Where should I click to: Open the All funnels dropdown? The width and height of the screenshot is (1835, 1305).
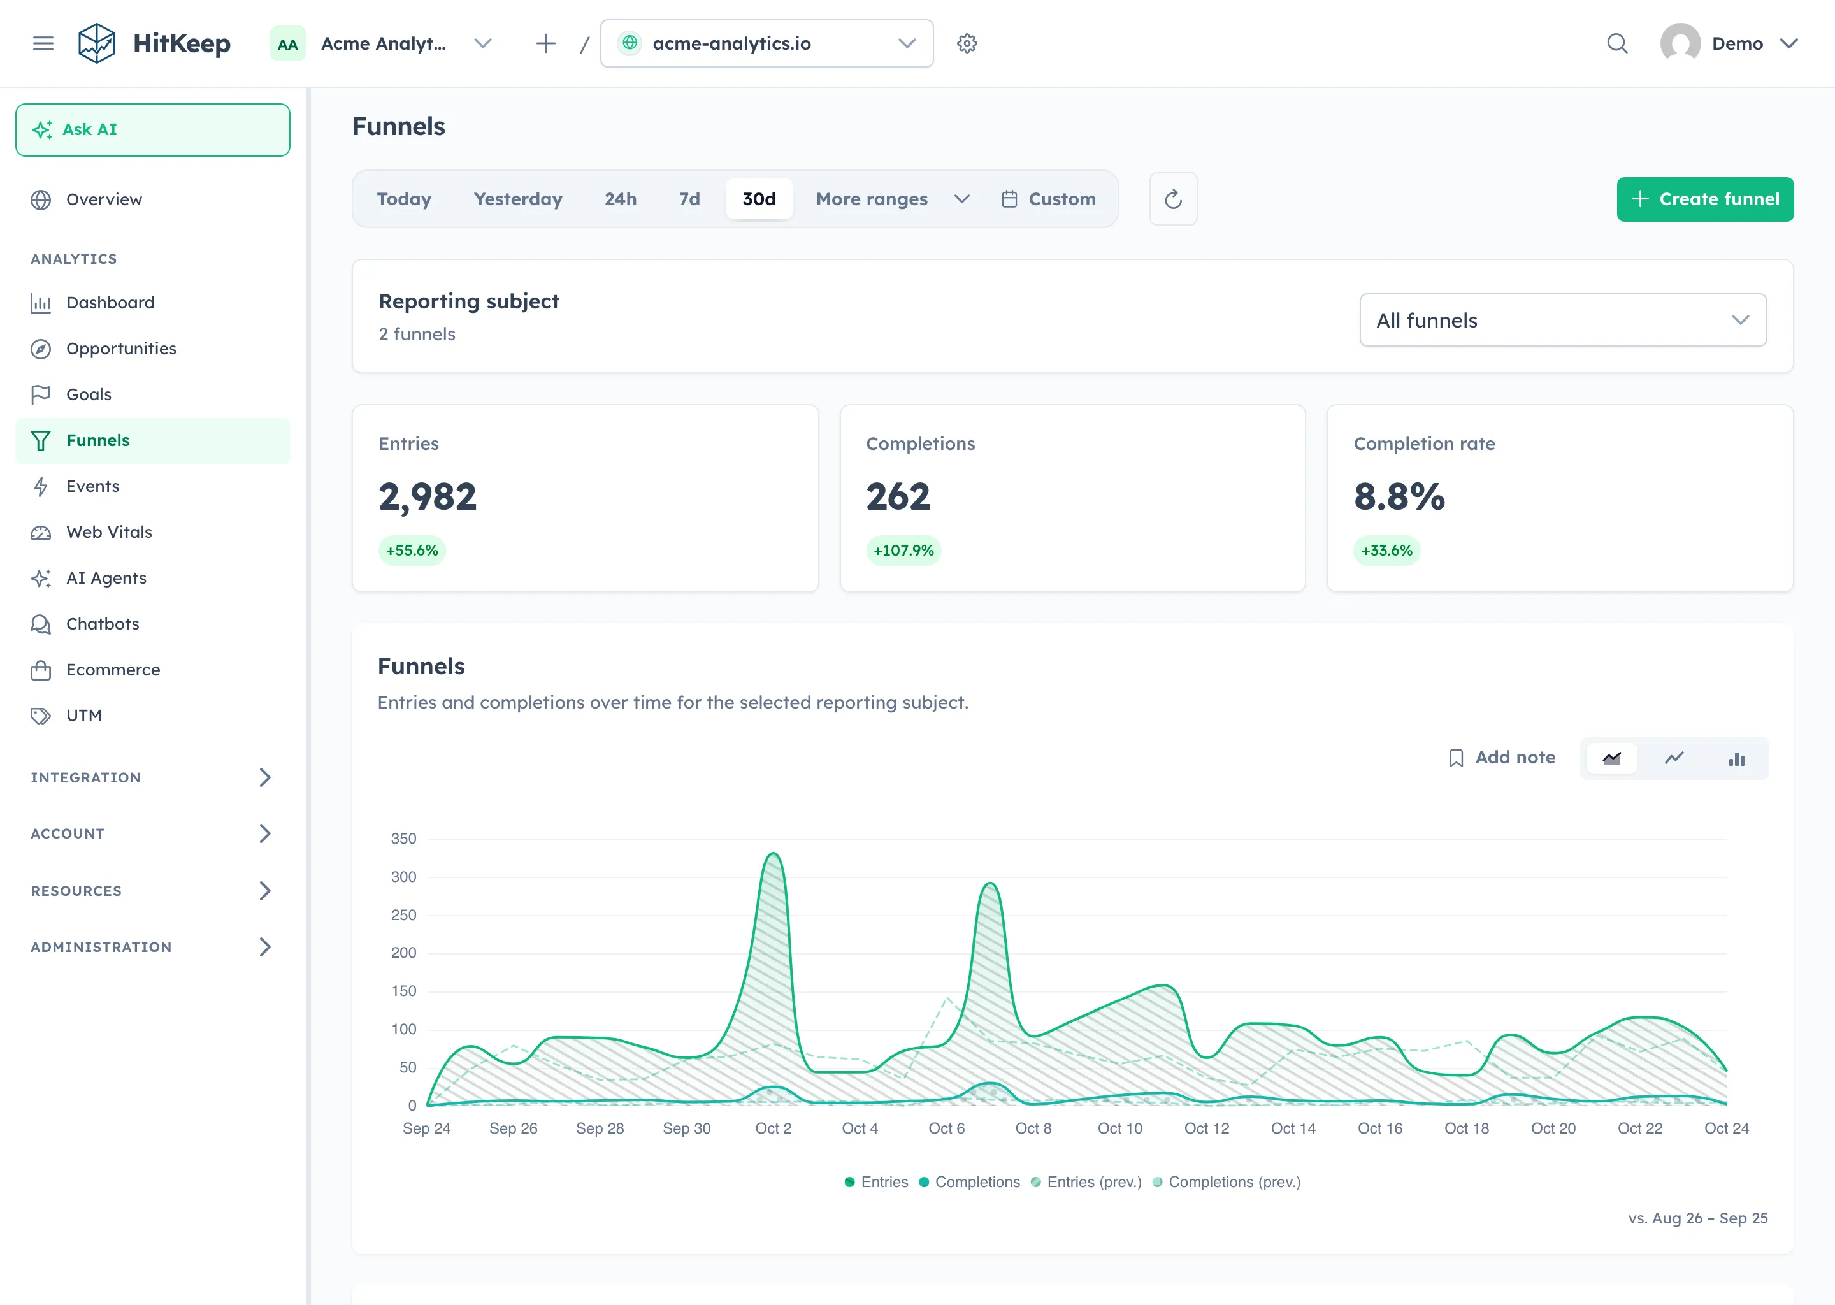tap(1563, 320)
